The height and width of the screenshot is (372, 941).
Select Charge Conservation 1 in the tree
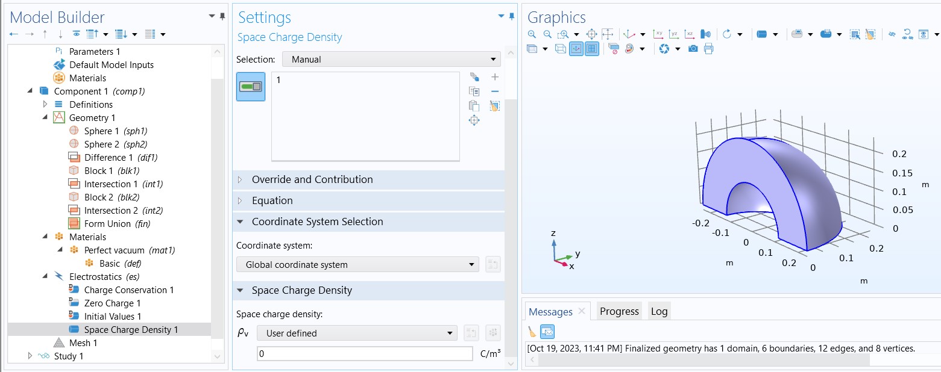[128, 290]
